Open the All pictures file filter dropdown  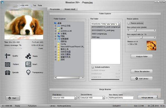point(119,24)
